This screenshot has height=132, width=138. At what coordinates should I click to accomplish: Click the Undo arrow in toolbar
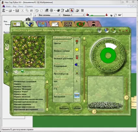(37, 10)
